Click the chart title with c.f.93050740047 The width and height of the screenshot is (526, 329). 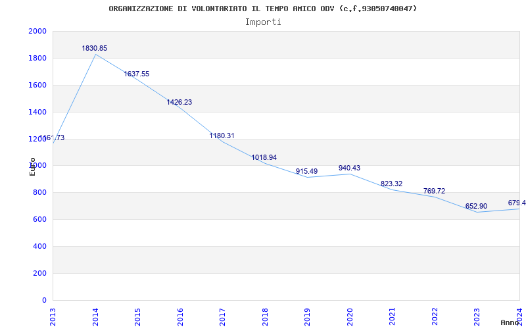click(262, 9)
